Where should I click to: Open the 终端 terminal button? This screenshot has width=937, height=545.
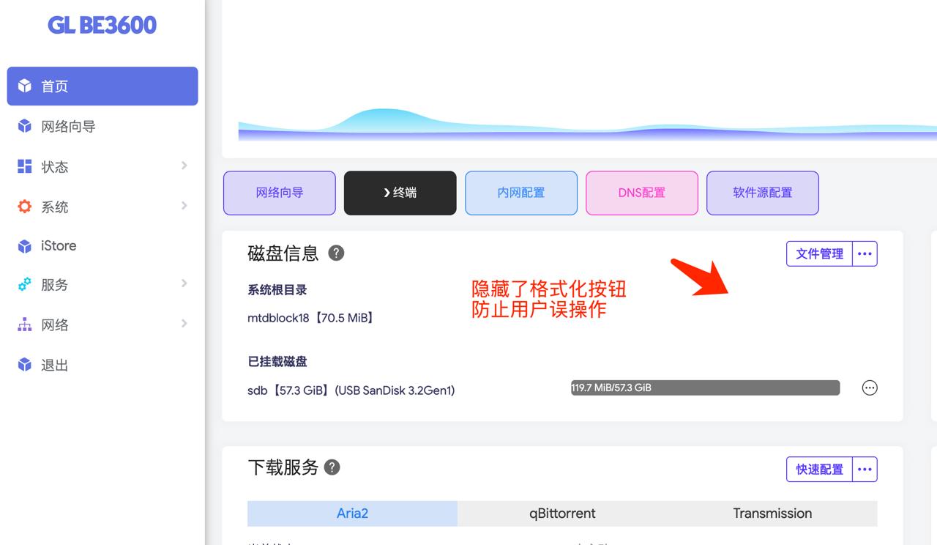(400, 193)
